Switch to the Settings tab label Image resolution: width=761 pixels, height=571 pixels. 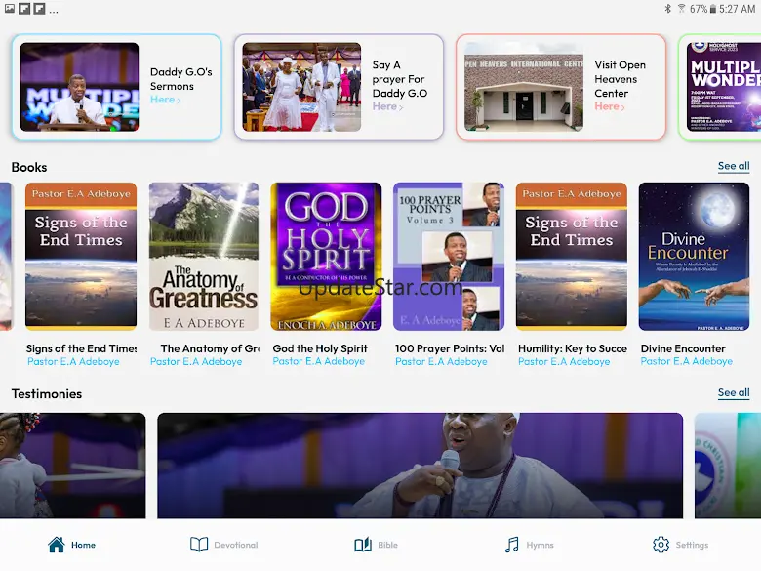692,545
